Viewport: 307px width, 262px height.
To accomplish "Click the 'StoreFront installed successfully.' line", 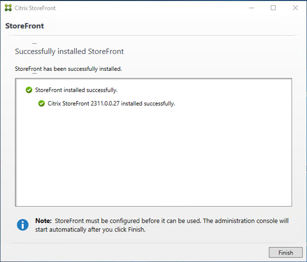I will 76,90.
